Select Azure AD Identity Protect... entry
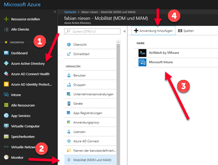This screenshot has height=165, width=218. [31, 84]
